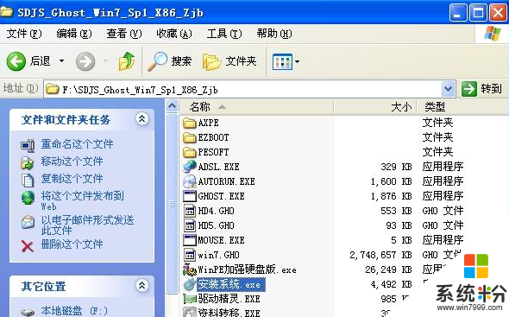Click 移动这个文件 link
This screenshot has width=509, height=317.
pyautogui.click(x=72, y=162)
